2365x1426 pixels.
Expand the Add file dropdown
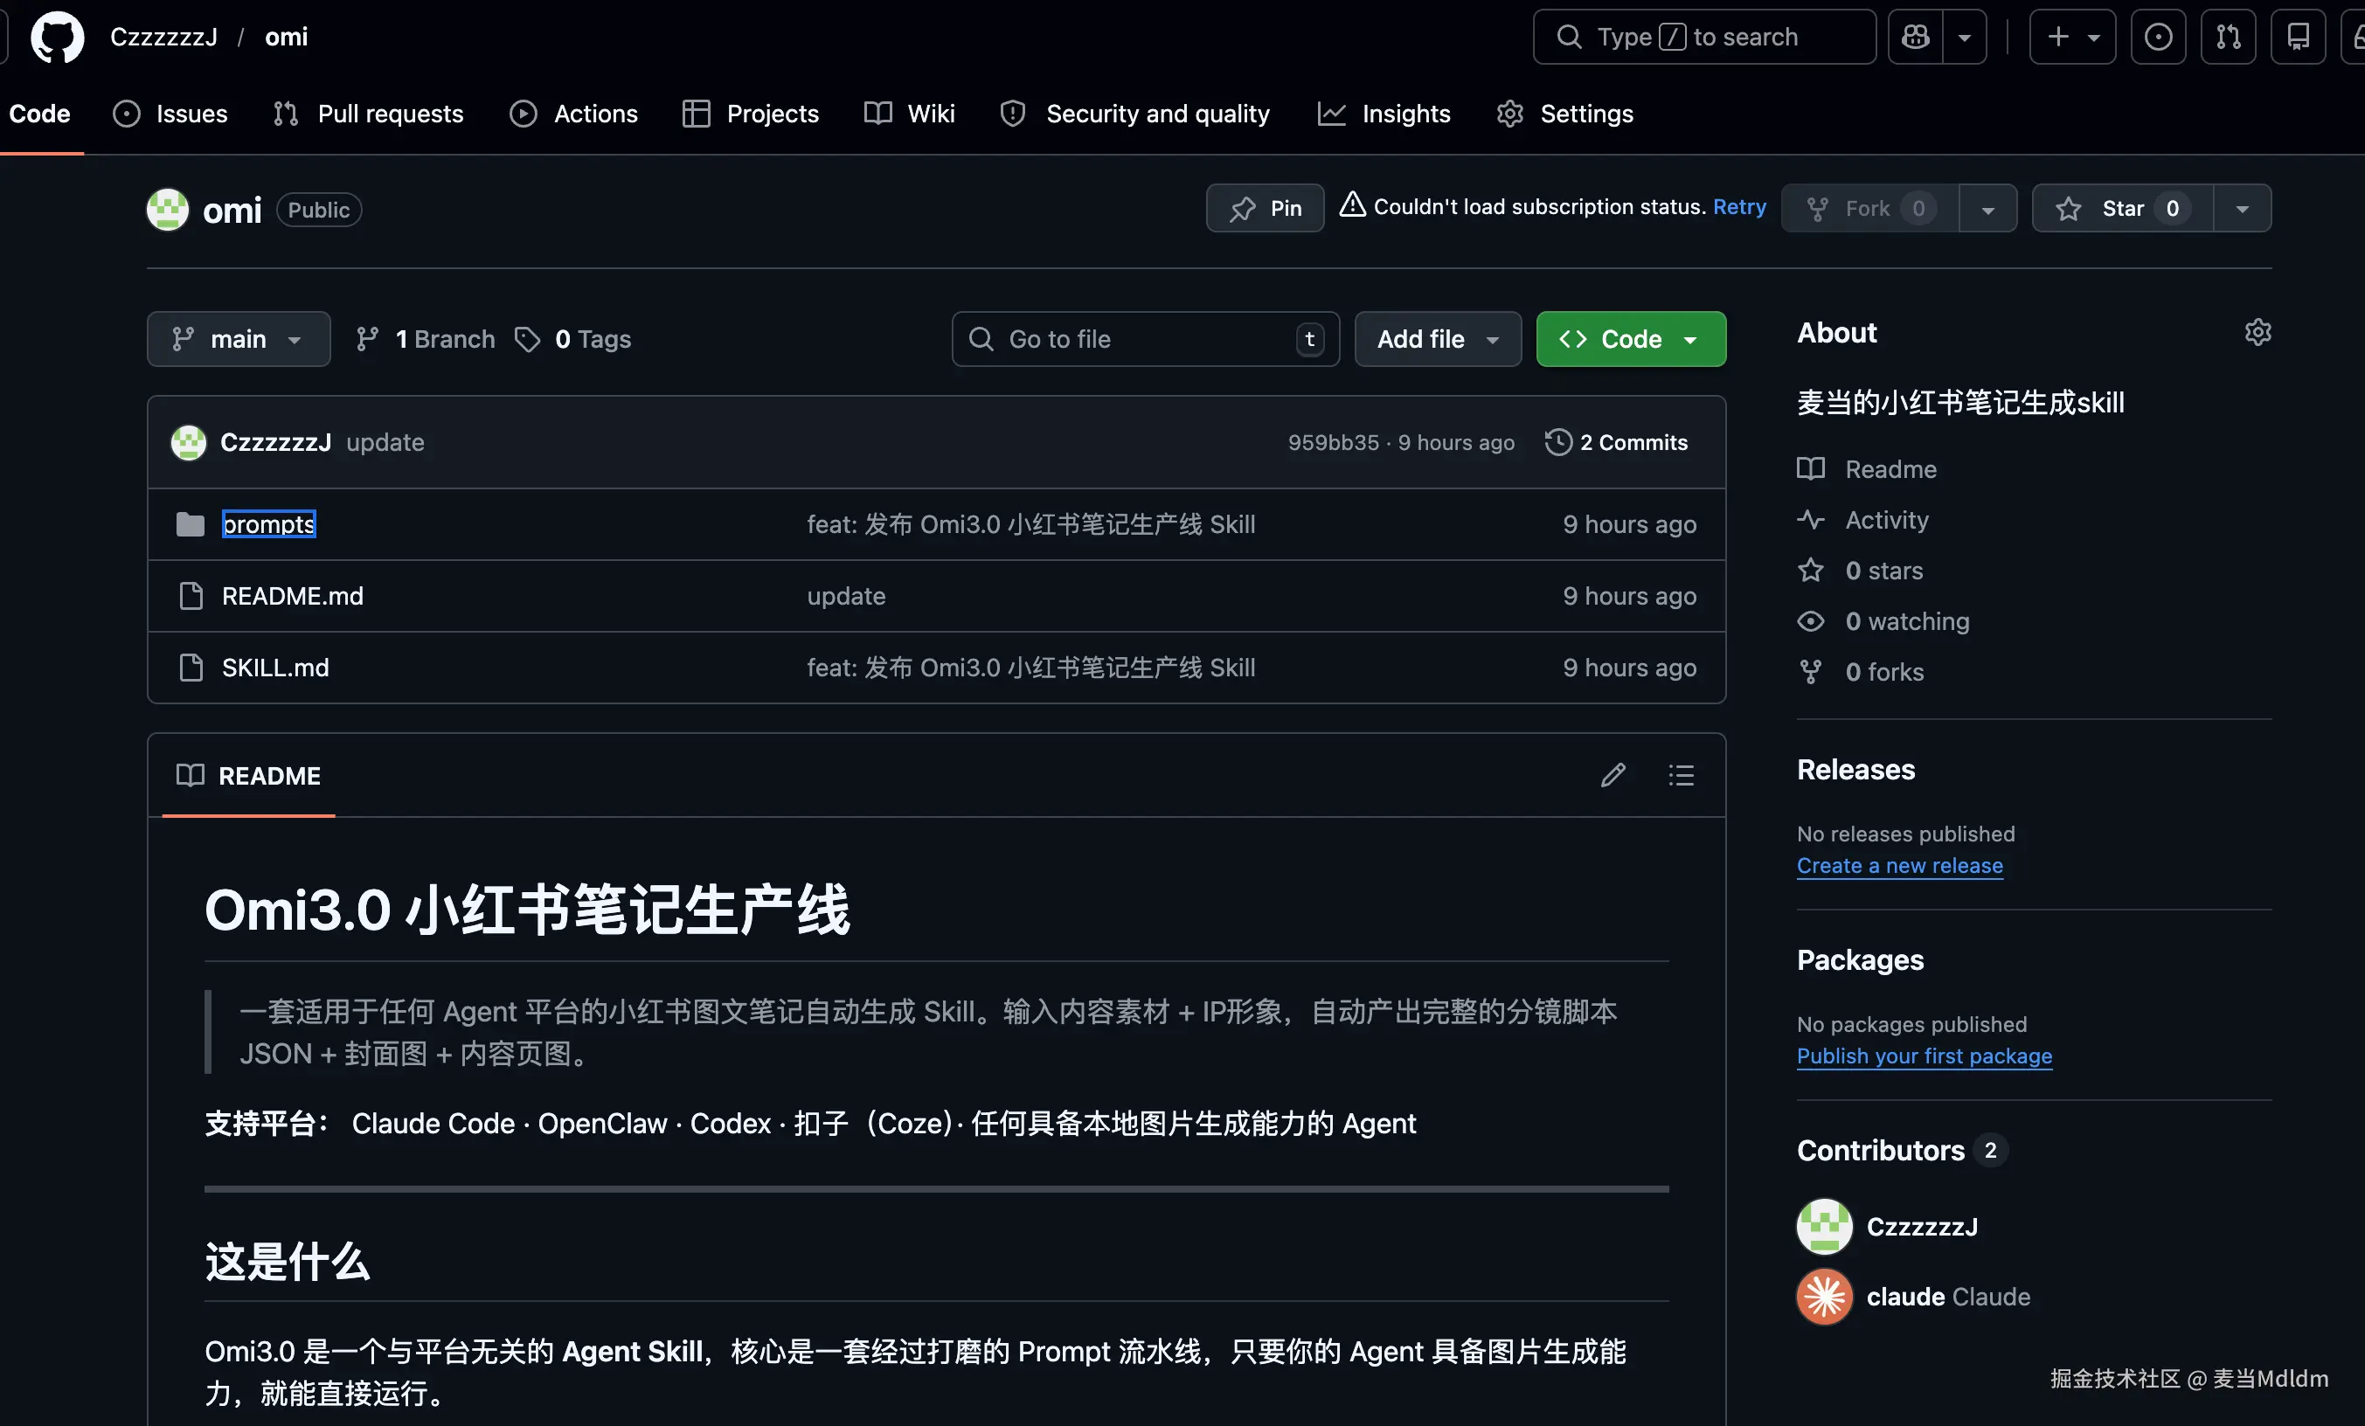tap(1437, 339)
